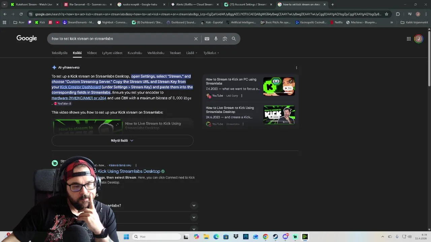Click the Chrome address bar URL
Viewport: 431px width, 242px height.
208,14
